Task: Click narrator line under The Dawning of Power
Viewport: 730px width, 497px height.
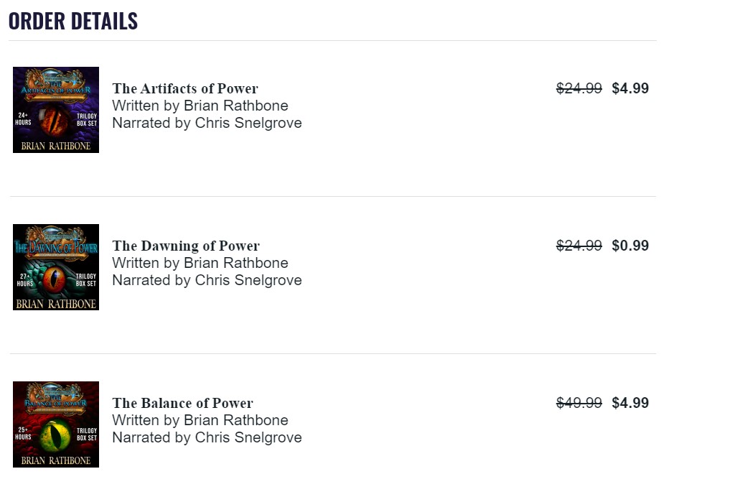Action: pos(207,280)
